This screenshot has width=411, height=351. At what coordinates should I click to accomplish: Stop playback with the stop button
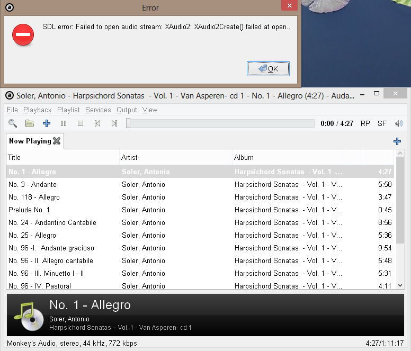81,123
